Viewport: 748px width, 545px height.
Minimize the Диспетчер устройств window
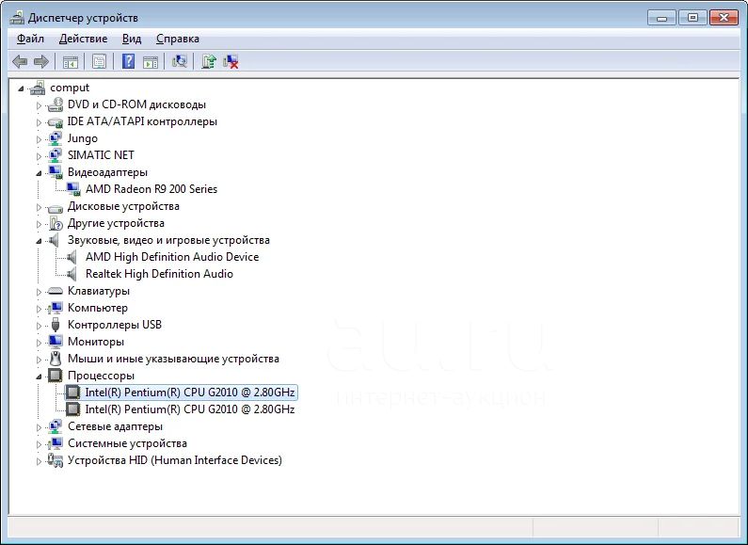click(x=661, y=18)
